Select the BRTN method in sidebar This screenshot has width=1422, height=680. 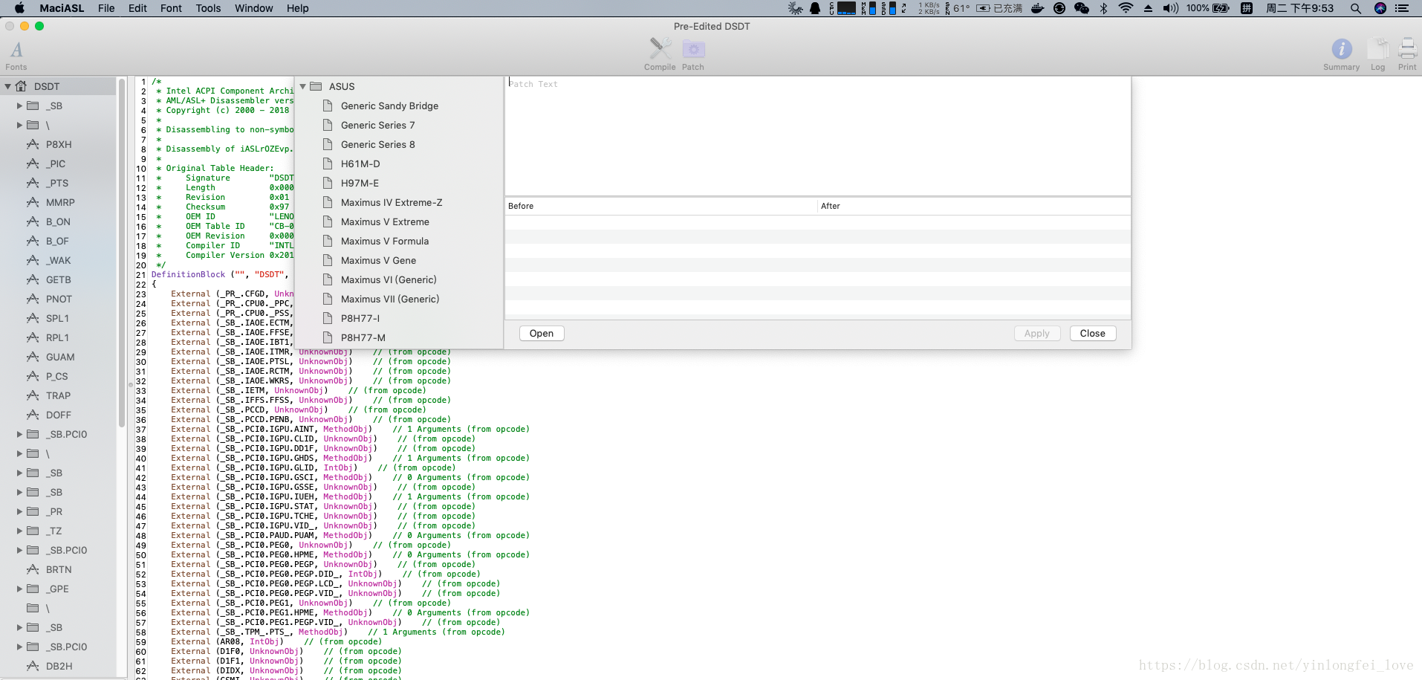tap(59, 570)
